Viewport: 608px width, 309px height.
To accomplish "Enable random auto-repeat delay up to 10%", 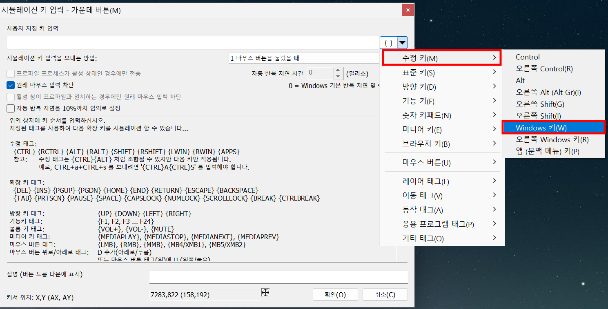I will pyautogui.click(x=10, y=108).
